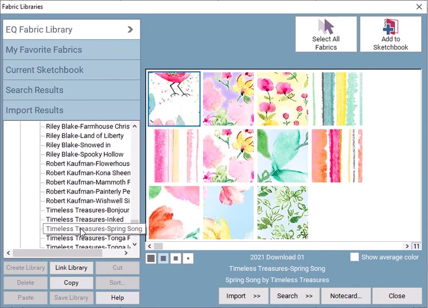Select the orange and pink striped fabric

pos(337,156)
